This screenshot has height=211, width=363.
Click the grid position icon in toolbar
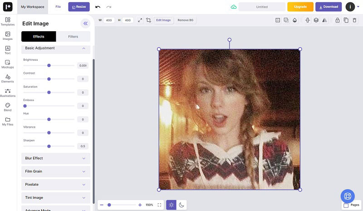point(278,20)
